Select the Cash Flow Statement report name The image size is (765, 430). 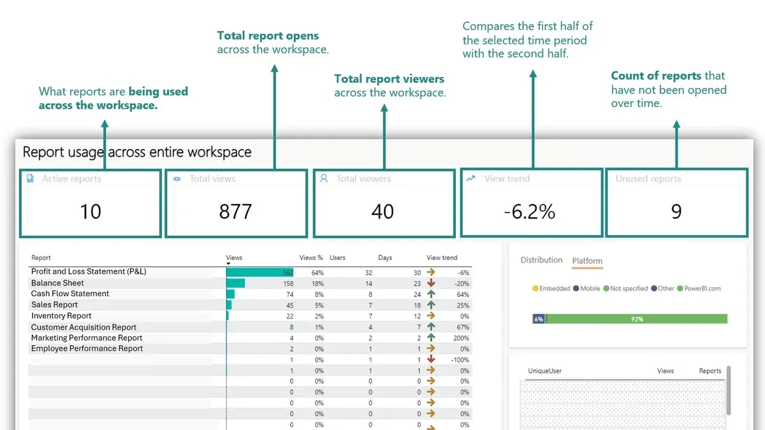[x=70, y=294]
